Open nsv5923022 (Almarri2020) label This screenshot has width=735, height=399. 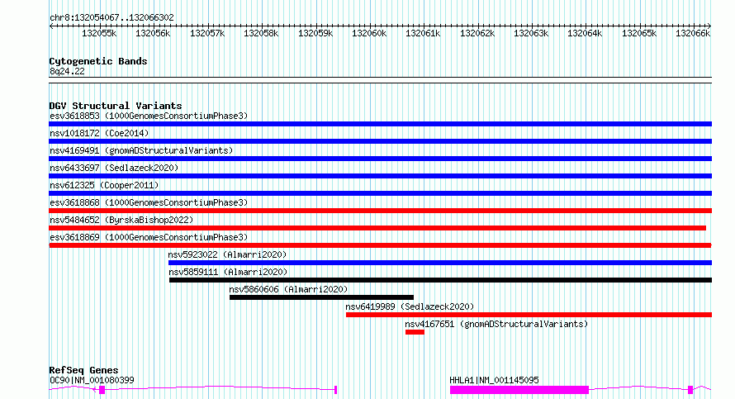coord(227,254)
